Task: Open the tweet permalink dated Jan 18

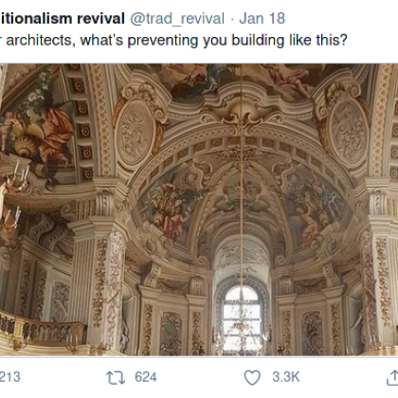Action: click(262, 19)
